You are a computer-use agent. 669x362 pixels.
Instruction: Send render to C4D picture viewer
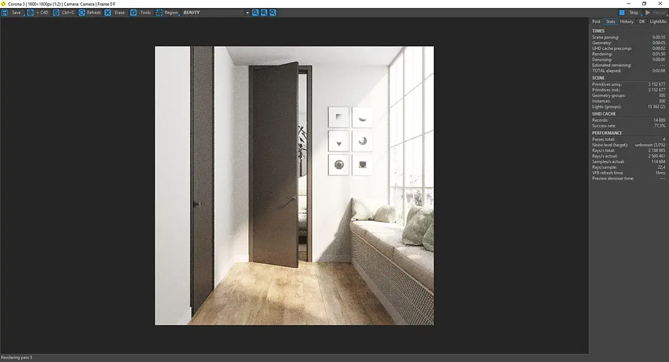click(x=38, y=13)
